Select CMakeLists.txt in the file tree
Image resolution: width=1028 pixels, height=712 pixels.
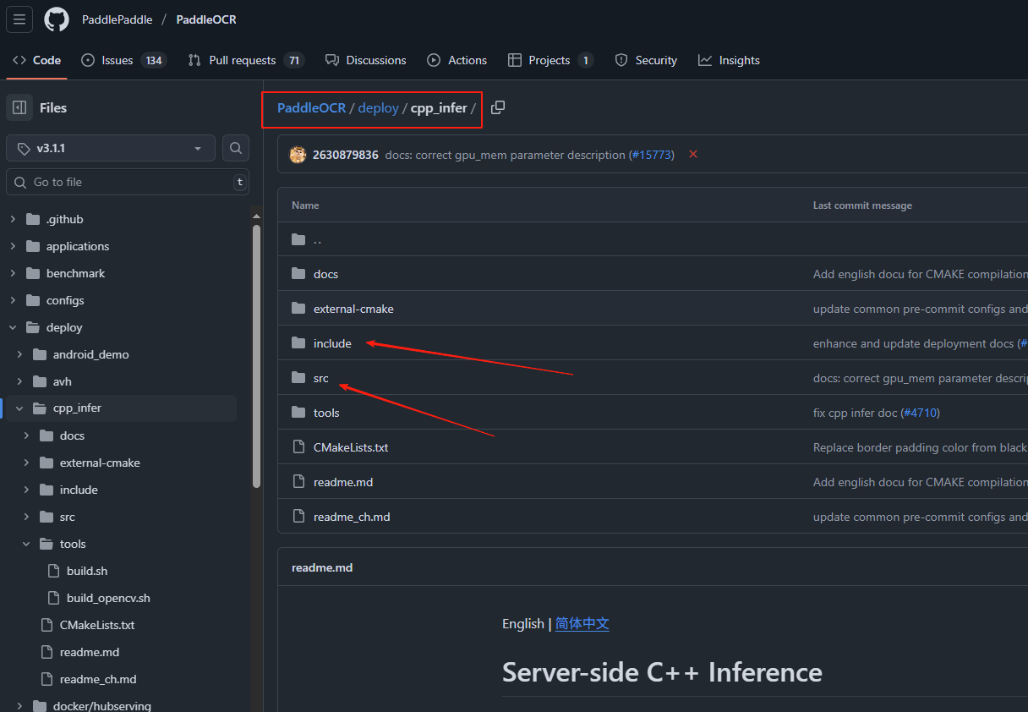pos(97,625)
